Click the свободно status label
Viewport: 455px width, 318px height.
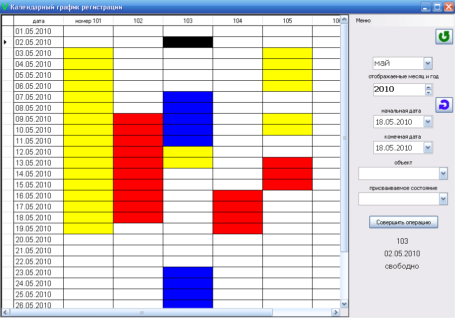[x=402, y=266]
